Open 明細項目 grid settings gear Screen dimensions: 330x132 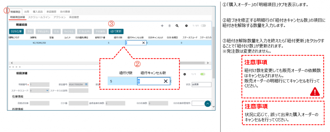coord(186,25)
